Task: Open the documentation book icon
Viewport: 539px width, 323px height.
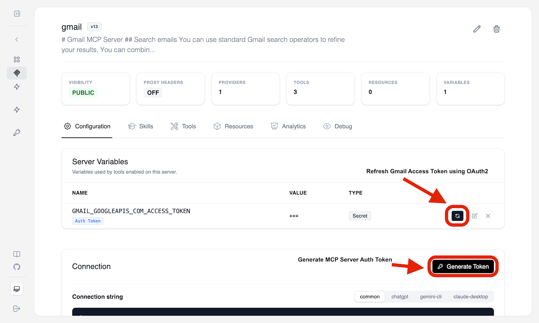Action: point(17,254)
